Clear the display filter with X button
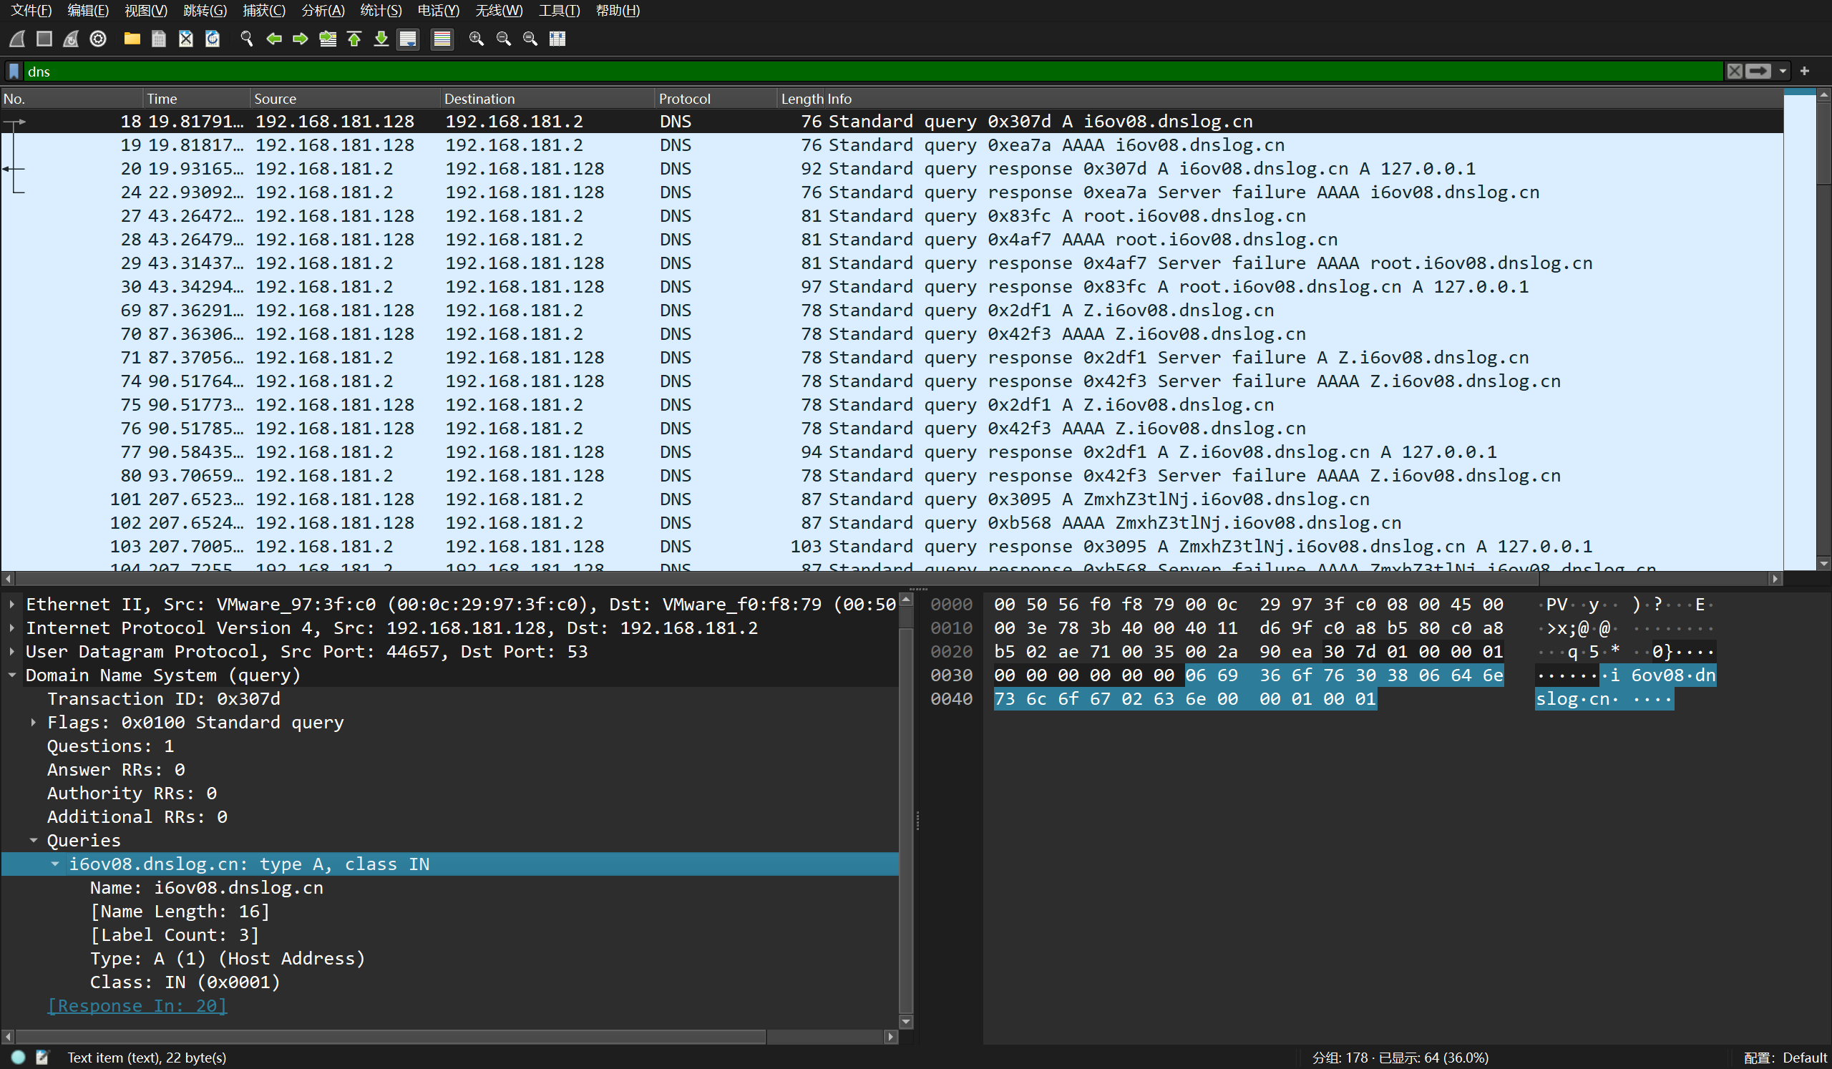The image size is (1832, 1069). coord(1735,72)
